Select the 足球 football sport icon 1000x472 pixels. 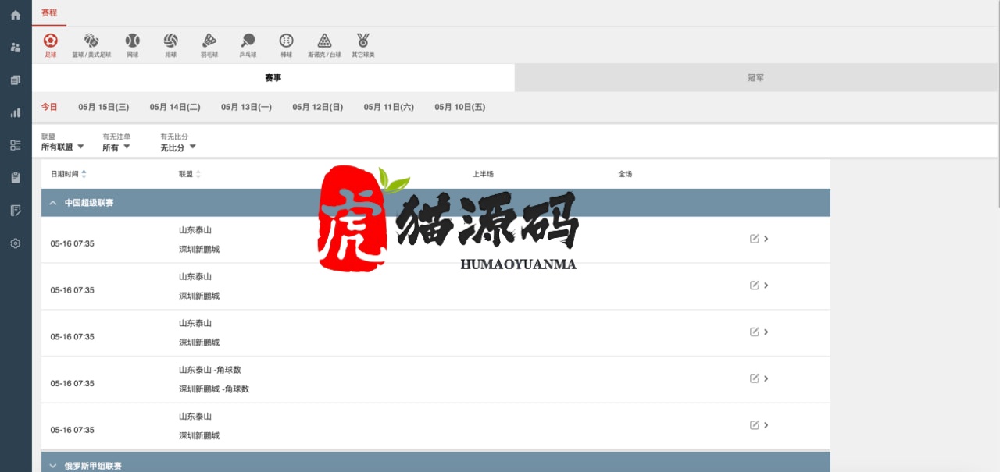click(x=51, y=45)
